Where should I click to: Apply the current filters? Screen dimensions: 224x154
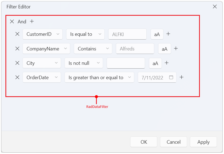(203, 142)
